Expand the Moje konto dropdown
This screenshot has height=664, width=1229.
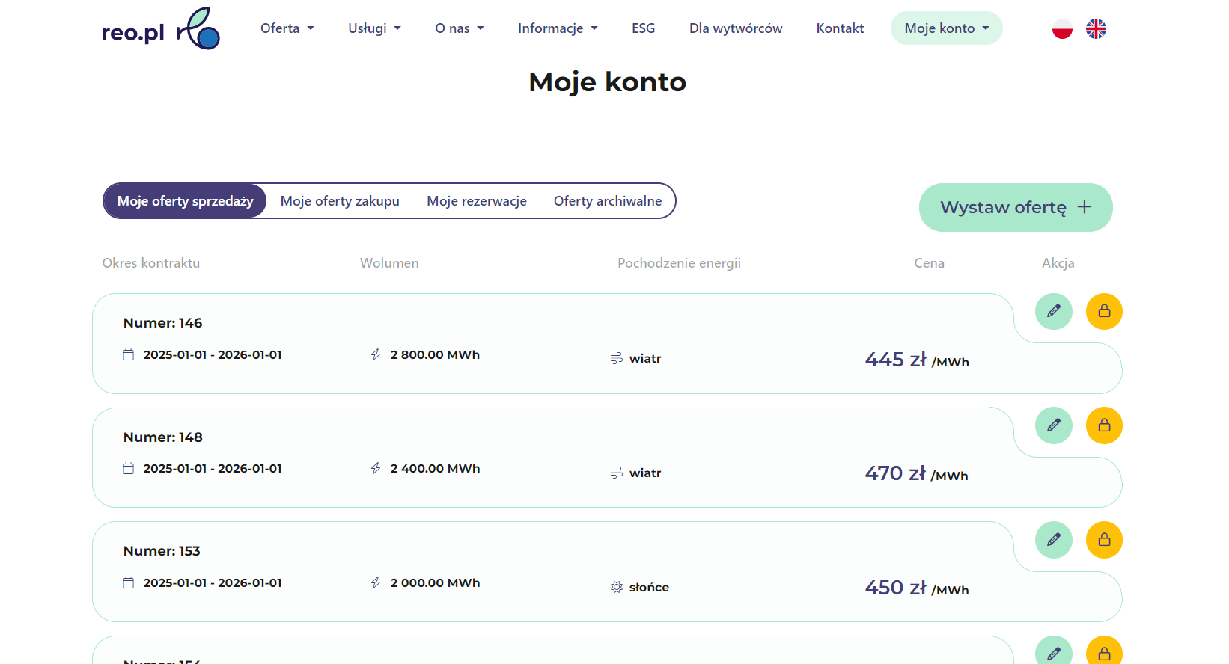(x=946, y=28)
